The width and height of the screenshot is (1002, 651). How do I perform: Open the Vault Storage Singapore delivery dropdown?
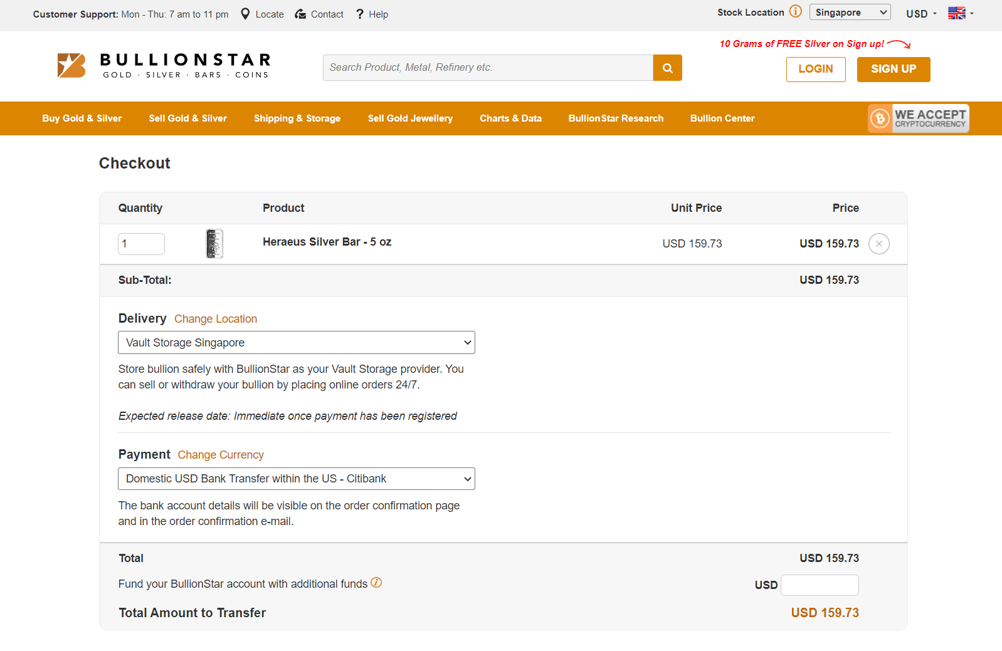pyautogui.click(x=297, y=343)
